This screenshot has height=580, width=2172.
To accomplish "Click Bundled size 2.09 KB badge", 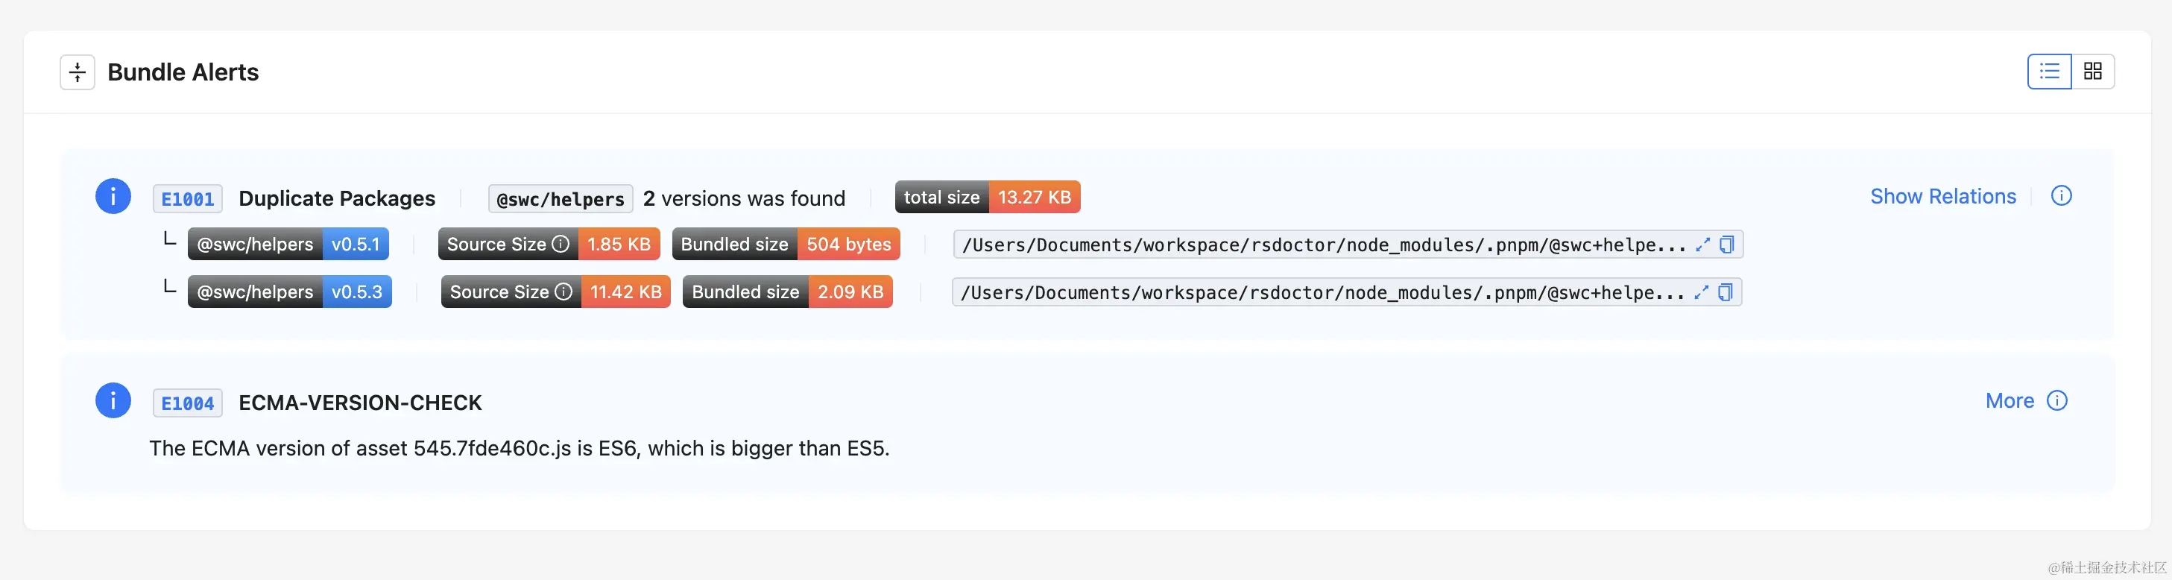I will click(788, 291).
